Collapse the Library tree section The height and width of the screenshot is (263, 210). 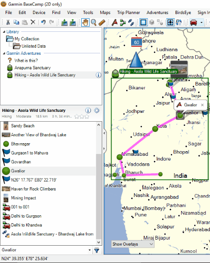pos(4,32)
